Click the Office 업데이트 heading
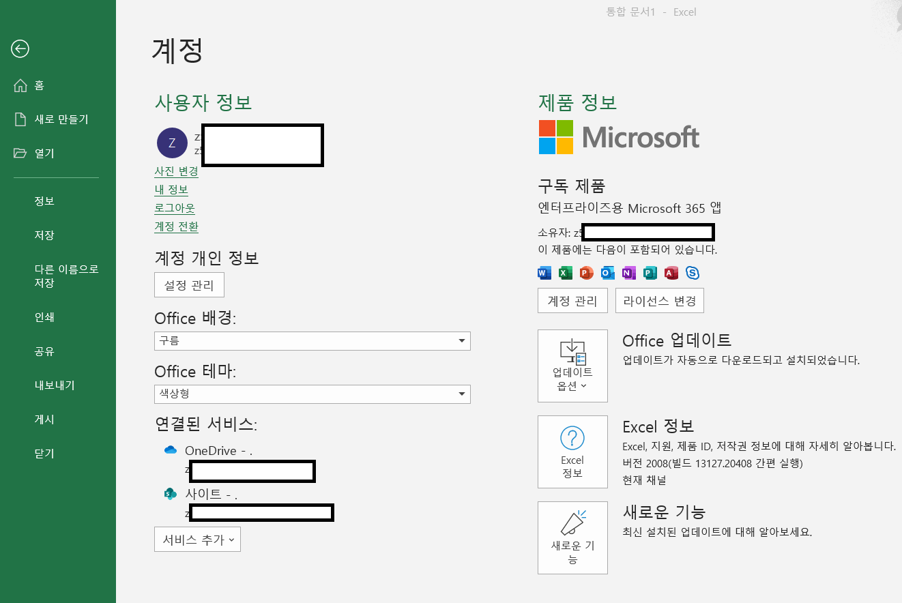The image size is (902, 603). (677, 340)
